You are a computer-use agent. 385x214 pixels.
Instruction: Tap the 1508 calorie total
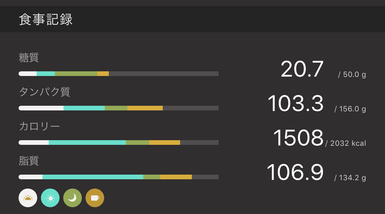click(x=298, y=138)
